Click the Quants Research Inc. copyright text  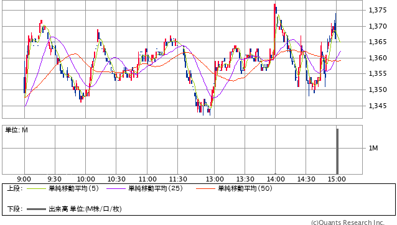pos(348,223)
